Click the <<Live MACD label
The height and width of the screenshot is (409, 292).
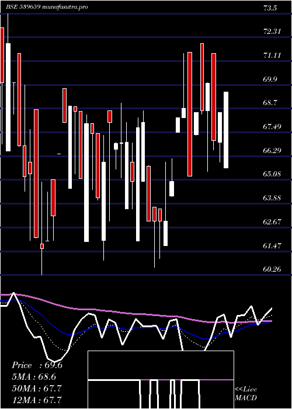pos(246,394)
